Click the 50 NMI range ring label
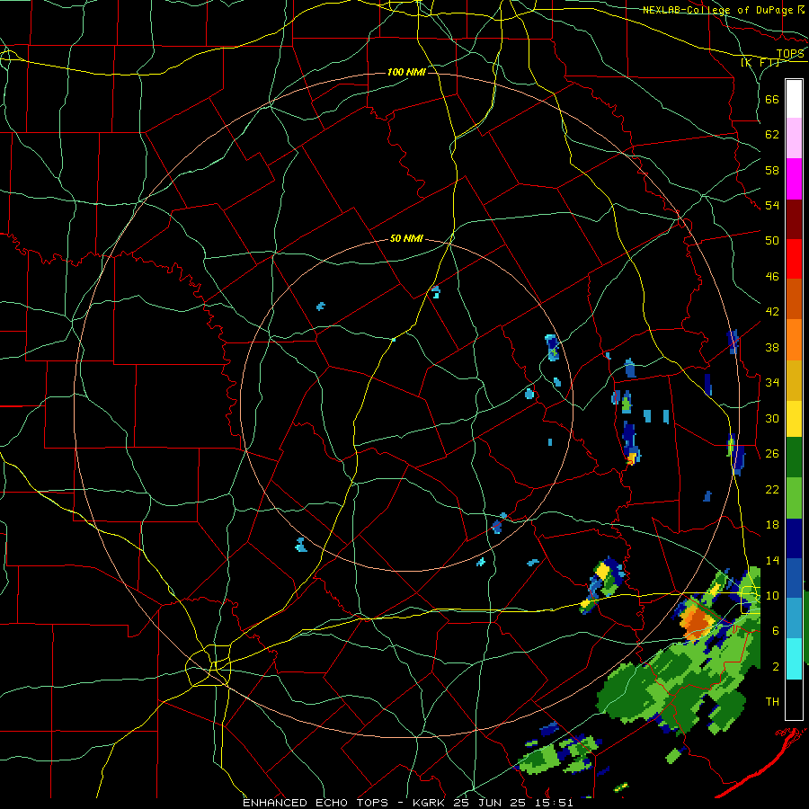Viewport: 809px width, 809px height. click(x=406, y=238)
